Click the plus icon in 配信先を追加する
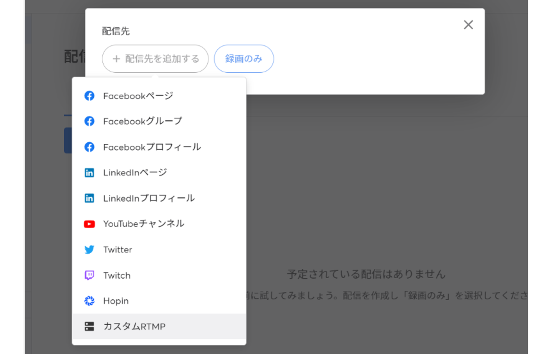Screen dimensions: 553x354 [116, 59]
